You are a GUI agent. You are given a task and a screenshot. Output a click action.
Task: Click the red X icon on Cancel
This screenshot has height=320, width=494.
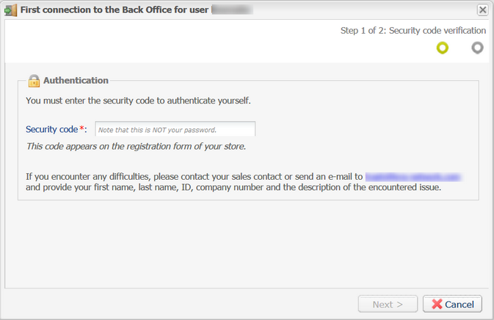tap(437, 304)
